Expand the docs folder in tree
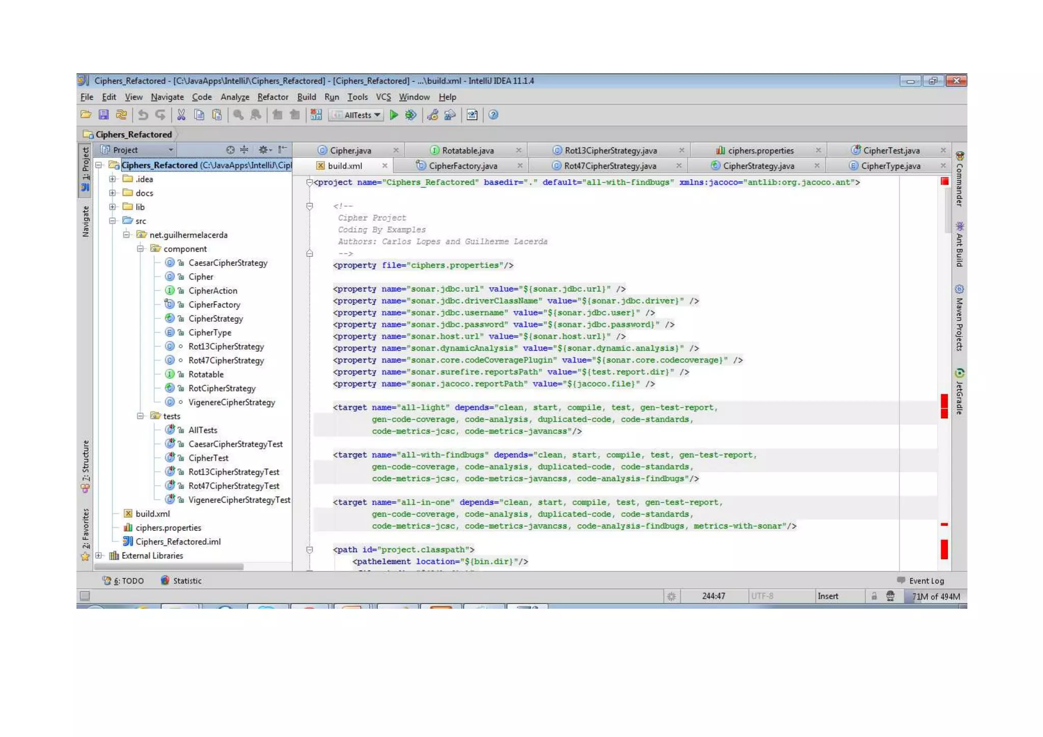 pyautogui.click(x=113, y=193)
